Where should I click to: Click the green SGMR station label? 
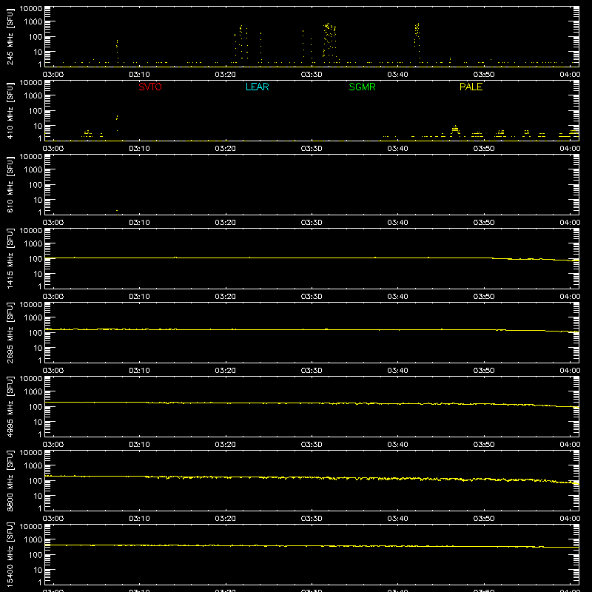coord(362,87)
